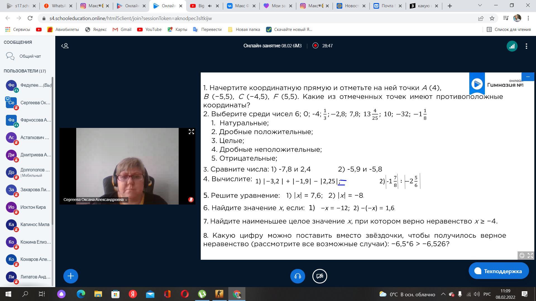This screenshot has height=301, width=536.
Task: Open the three-dot options menu
Action: click(526, 46)
